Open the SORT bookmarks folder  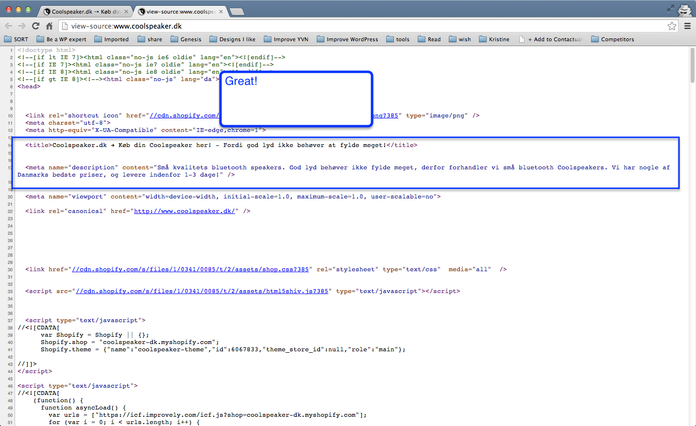click(16, 39)
